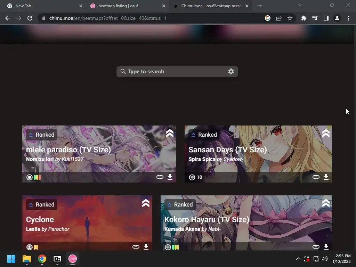Viewport: 356px width, 267px height.
Task: Go forward to the next page
Action: click(19, 18)
